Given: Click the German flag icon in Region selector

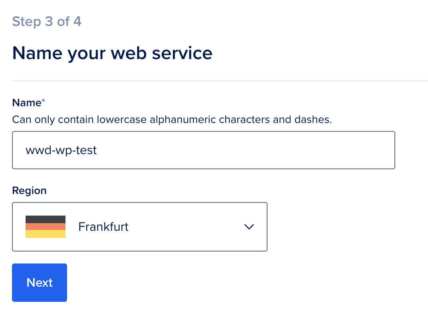Looking at the screenshot, I should pyautogui.click(x=45, y=226).
